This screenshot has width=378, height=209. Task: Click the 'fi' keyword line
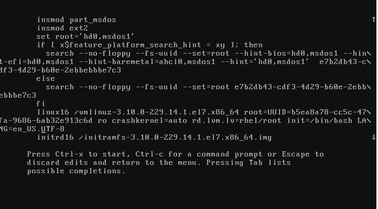point(41,104)
